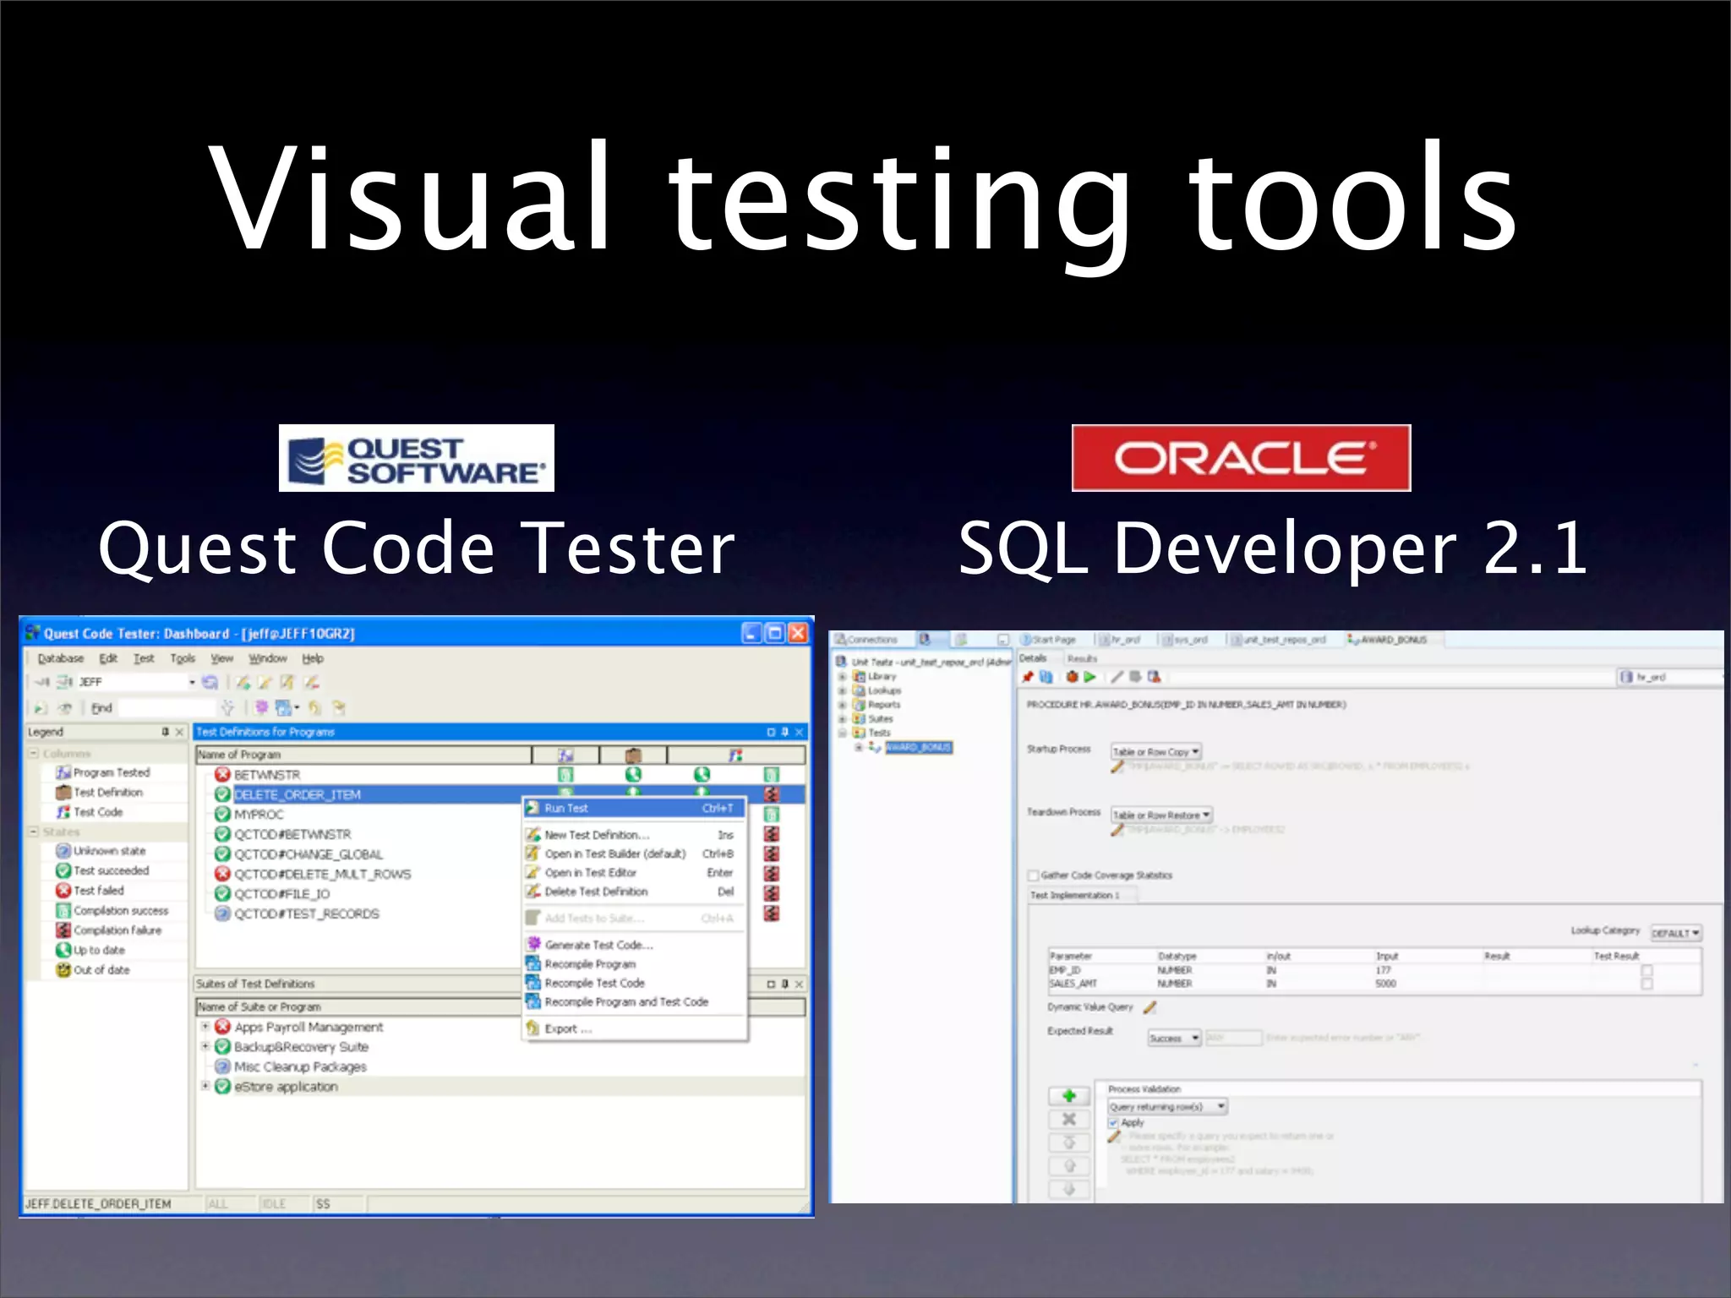This screenshot has height=1298, width=1731.
Task: Select the Test Implementation 1 tab
Action: [1075, 895]
